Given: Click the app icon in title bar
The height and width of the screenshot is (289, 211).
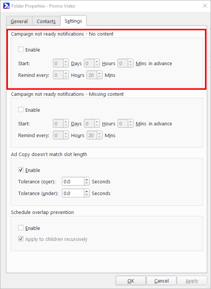Looking at the screenshot, I should [x=6, y=6].
